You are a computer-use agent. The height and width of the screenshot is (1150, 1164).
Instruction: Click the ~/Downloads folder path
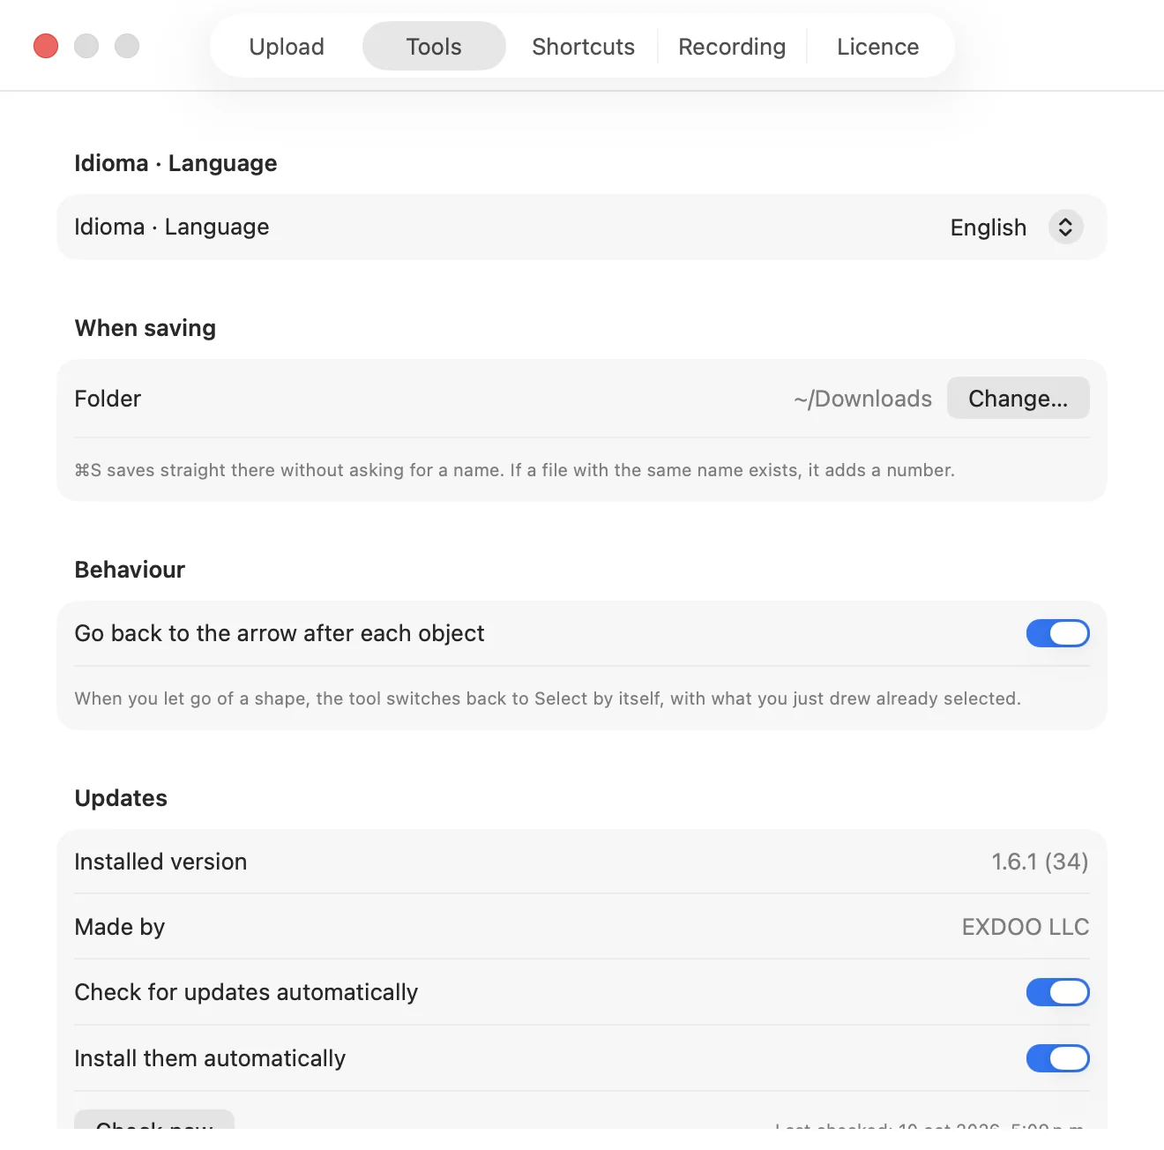pyautogui.click(x=862, y=400)
